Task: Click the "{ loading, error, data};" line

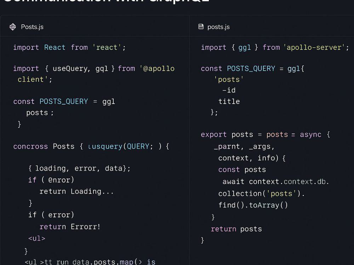Action: coord(79,169)
